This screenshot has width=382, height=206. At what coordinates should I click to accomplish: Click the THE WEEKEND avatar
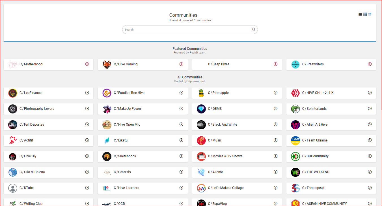coord(295,172)
